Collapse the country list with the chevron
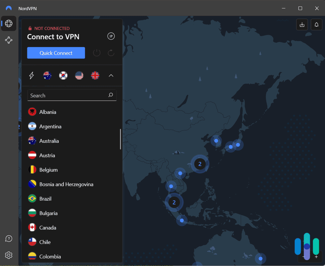 (x=111, y=75)
